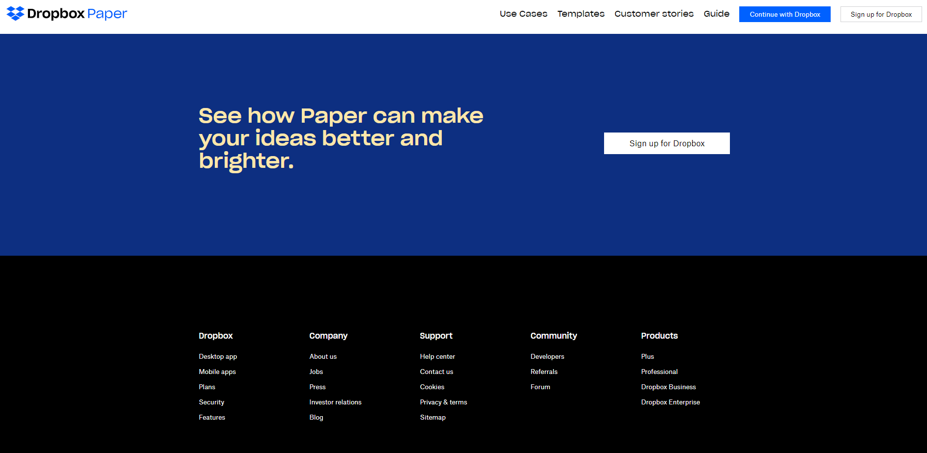
Task: View Jobs at Dropbox
Action: point(316,372)
